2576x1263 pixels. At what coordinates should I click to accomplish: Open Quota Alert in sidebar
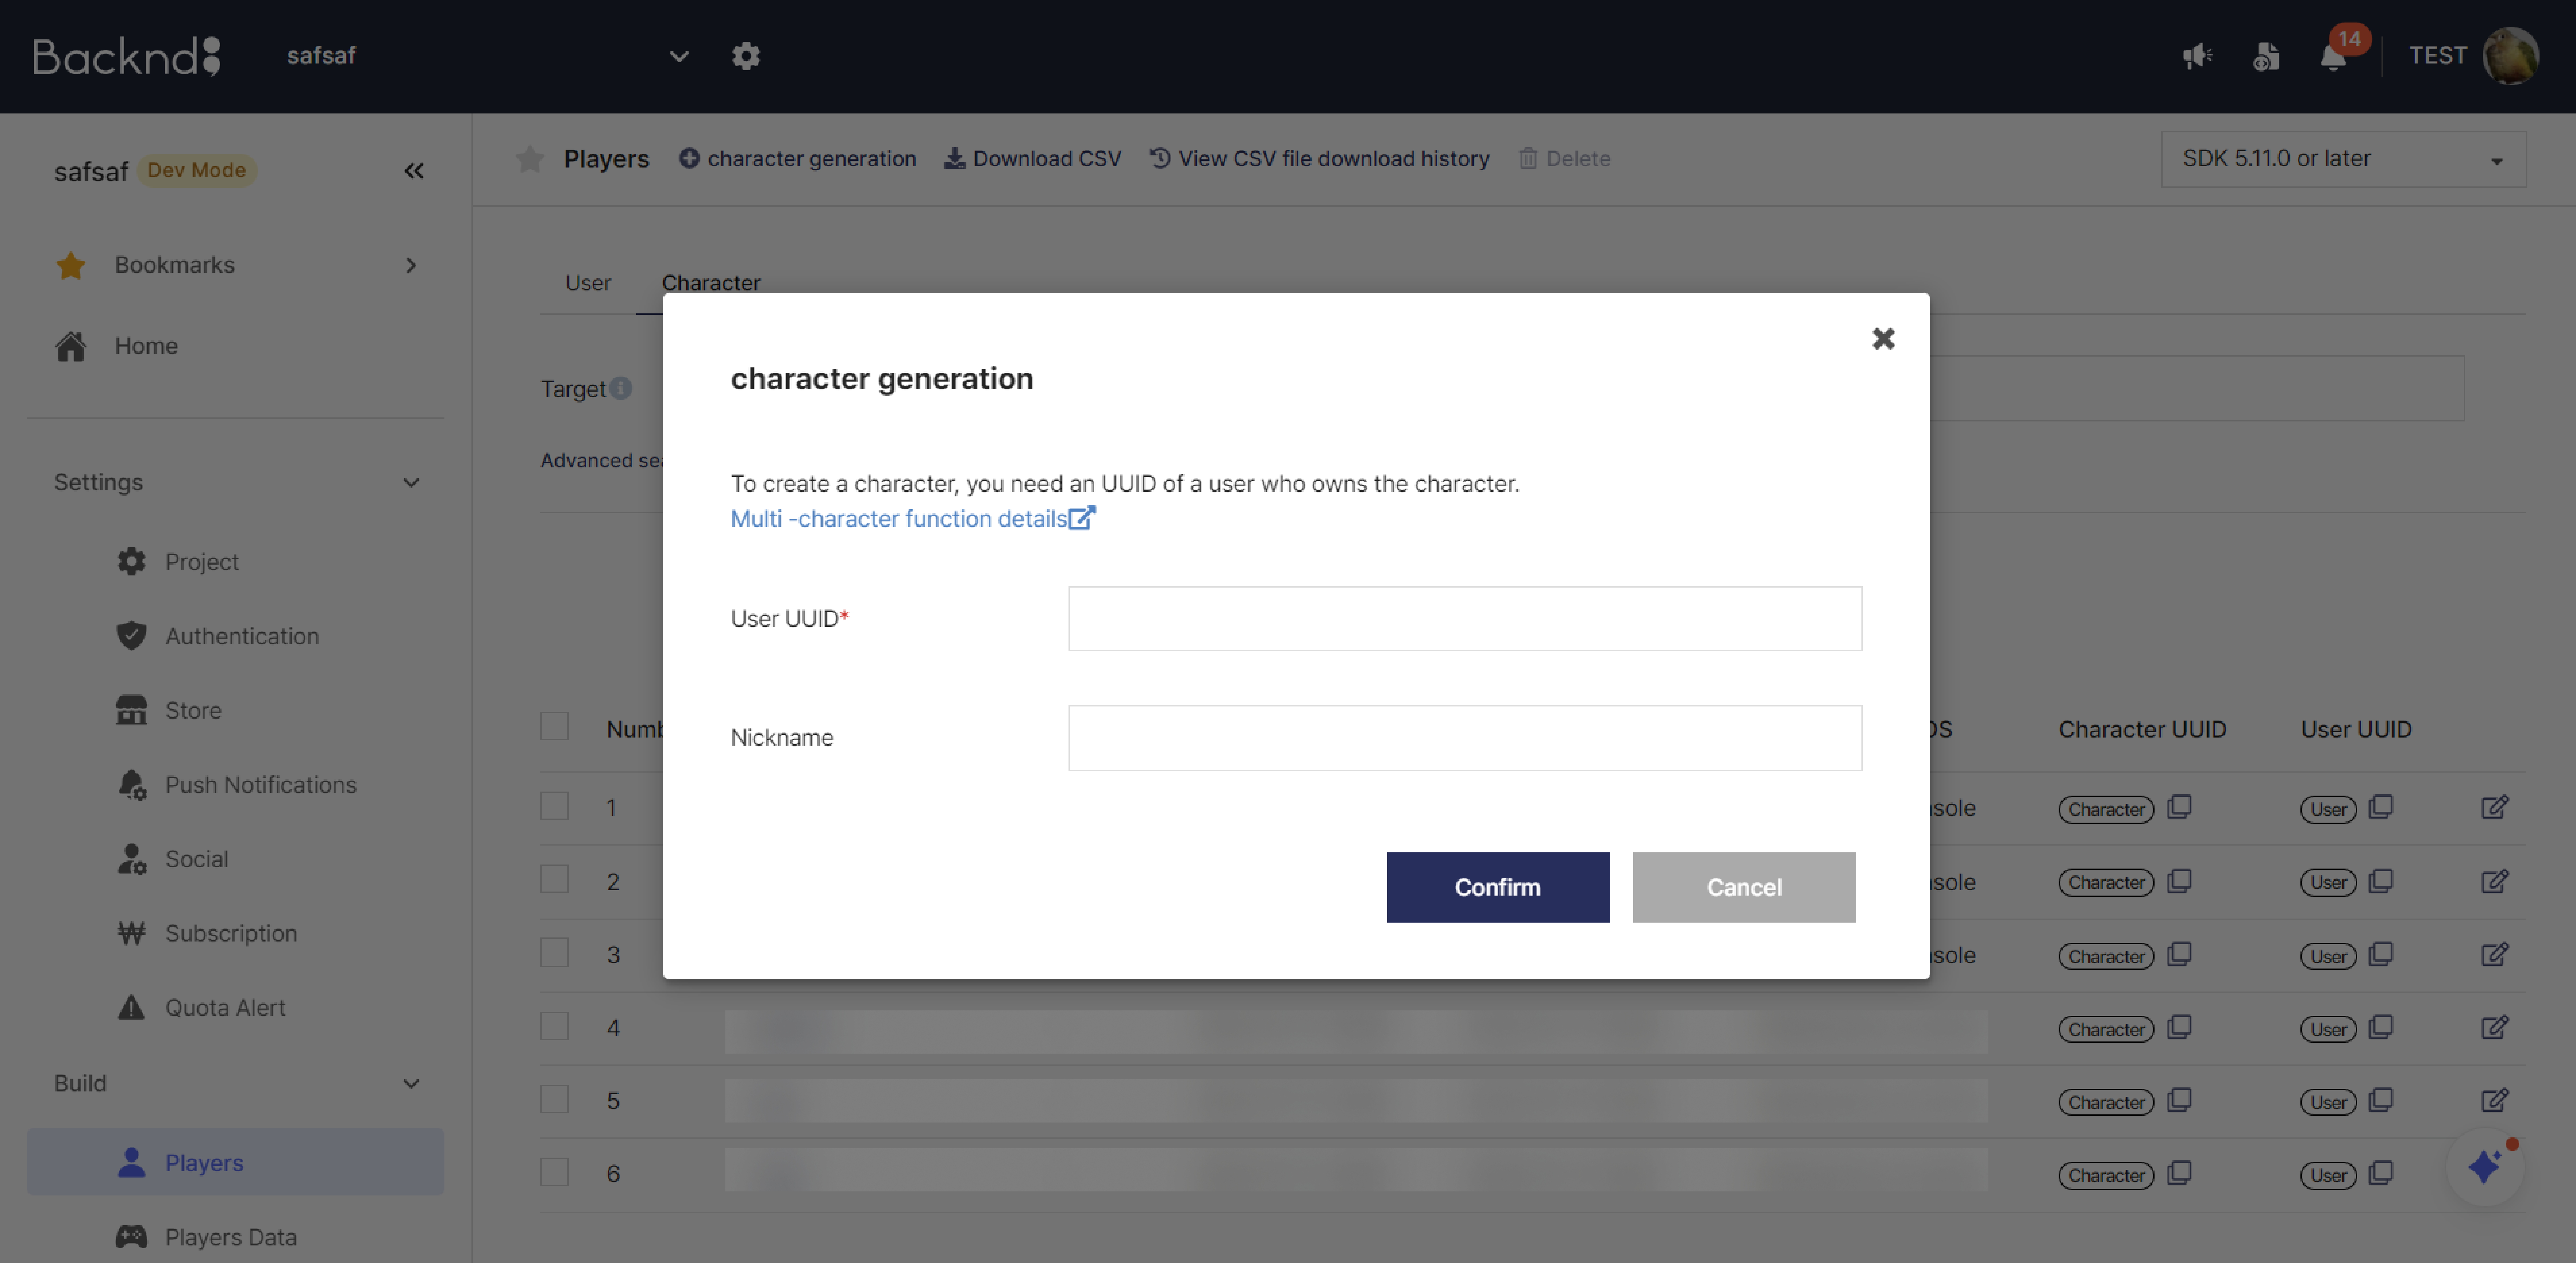(225, 1008)
